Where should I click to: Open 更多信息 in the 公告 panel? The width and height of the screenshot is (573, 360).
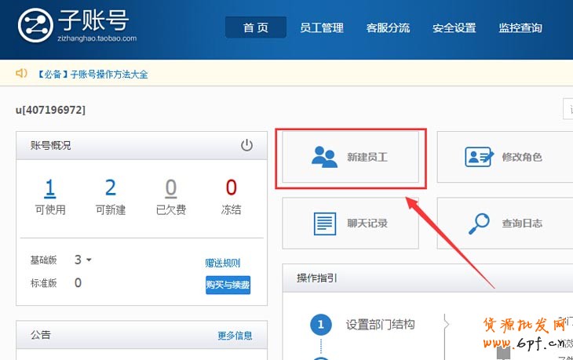coord(235,336)
